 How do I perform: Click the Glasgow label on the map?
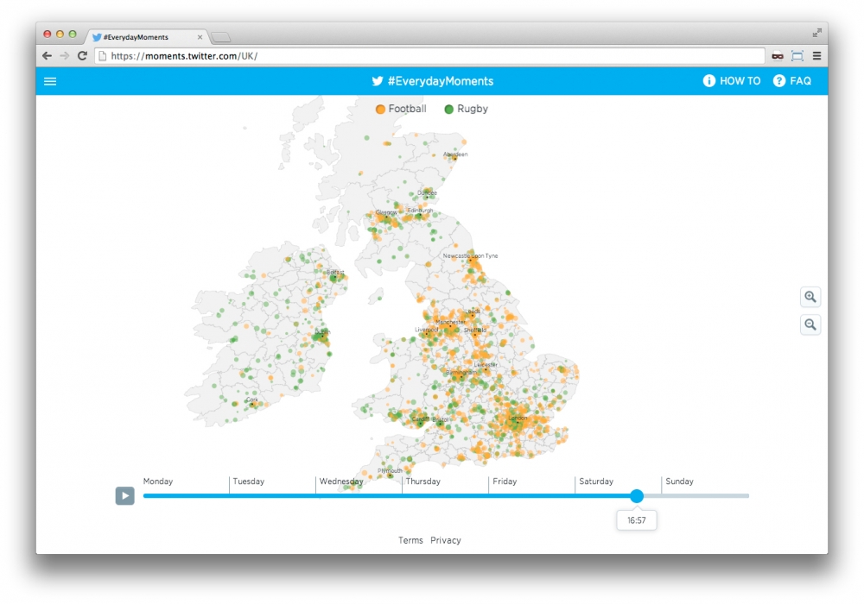pos(386,212)
